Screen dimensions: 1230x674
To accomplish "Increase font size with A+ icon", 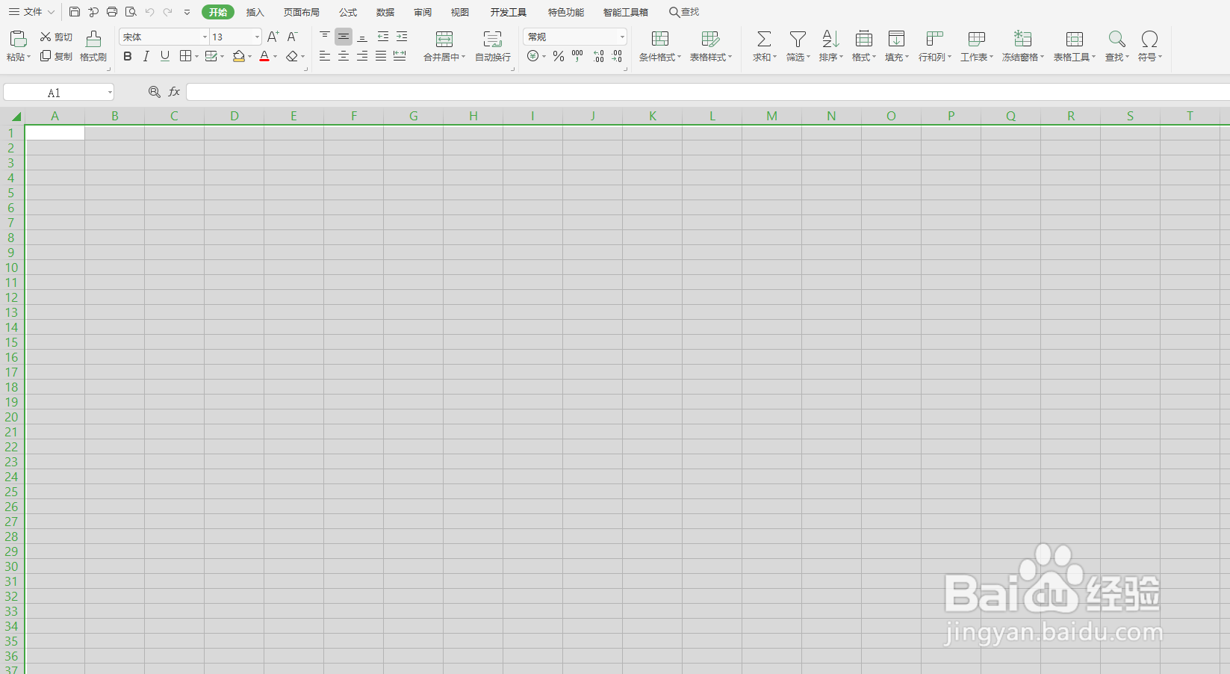I will coord(273,37).
